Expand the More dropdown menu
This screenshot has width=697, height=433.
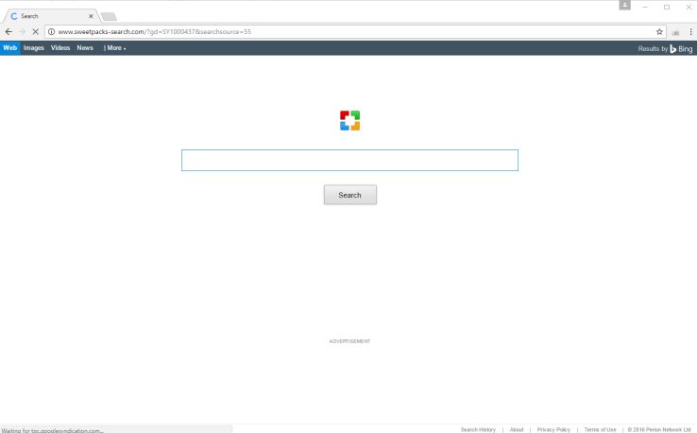coord(115,48)
